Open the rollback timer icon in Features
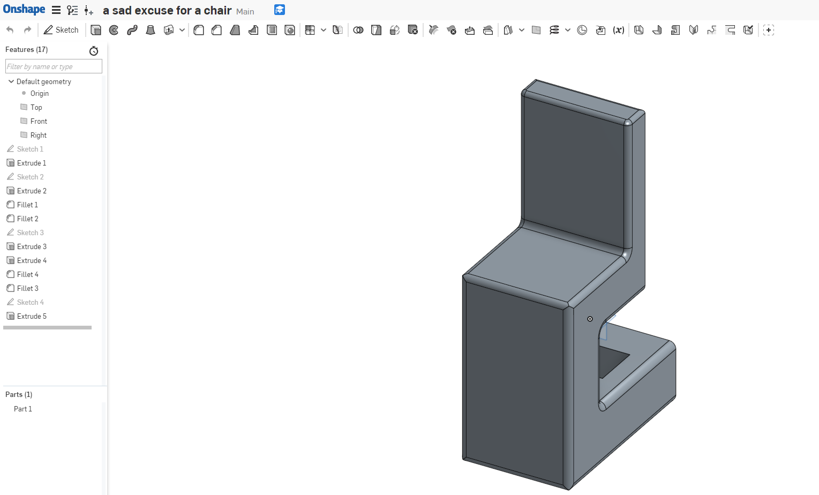The height and width of the screenshot is (495, 819). pyautogui.click(x=94, y=51)
